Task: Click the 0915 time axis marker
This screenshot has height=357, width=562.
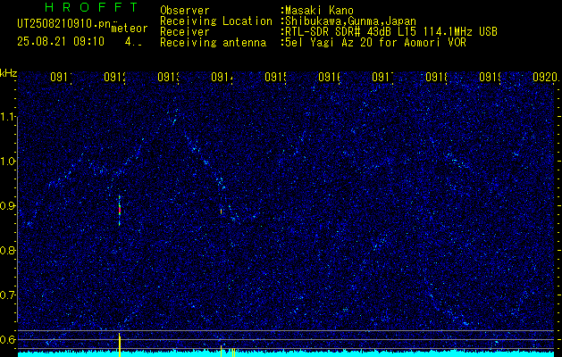Action: click(275, 77)
